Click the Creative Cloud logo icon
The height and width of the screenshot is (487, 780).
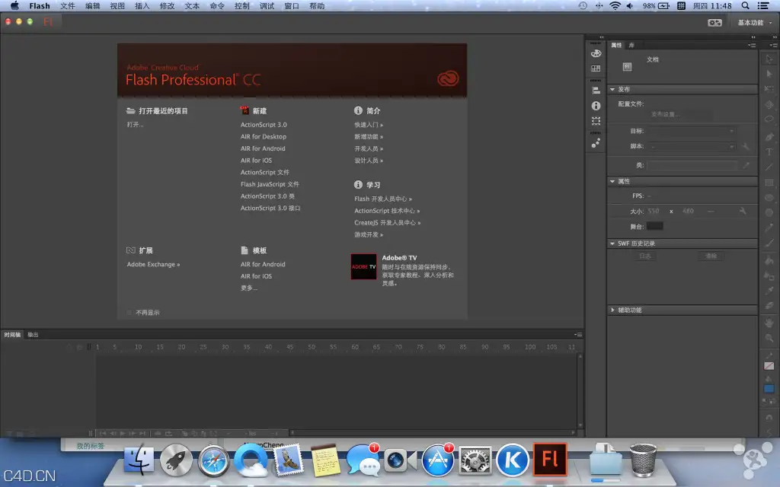click(x=448, y=78)
